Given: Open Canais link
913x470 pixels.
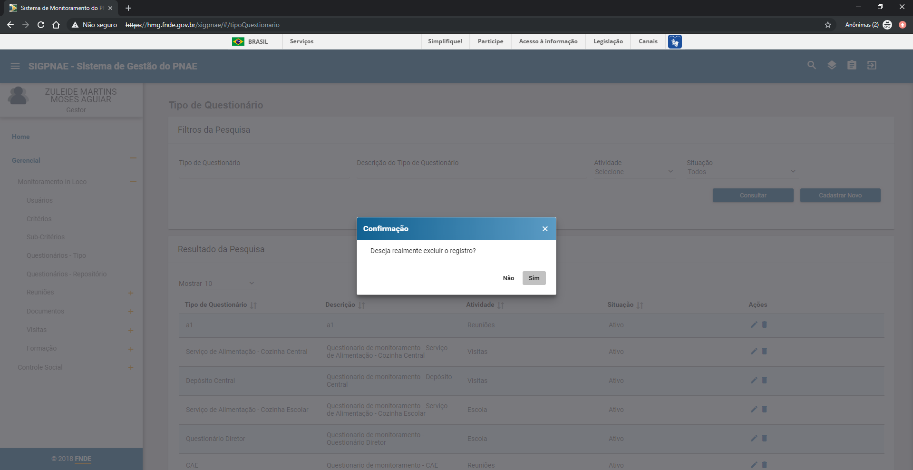Looking at the screenshot, I should [x=648, y=41].
